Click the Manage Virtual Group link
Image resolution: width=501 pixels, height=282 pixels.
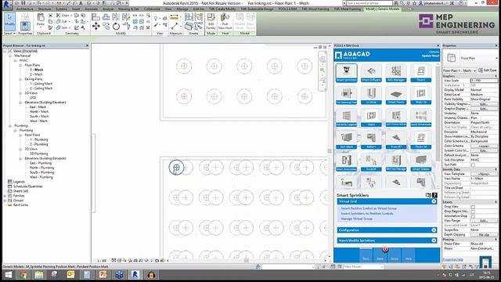pos(357,219)
